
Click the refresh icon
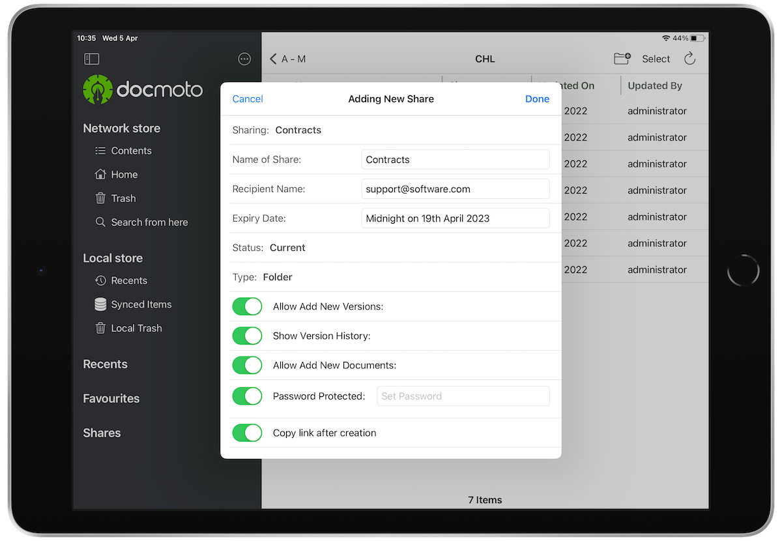pyautogui.click(x=689, y=59)
